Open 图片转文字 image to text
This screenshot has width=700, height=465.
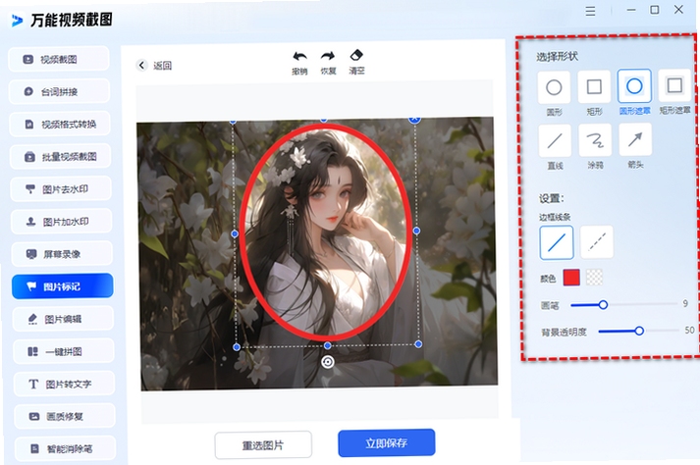(x=64, y=384)
